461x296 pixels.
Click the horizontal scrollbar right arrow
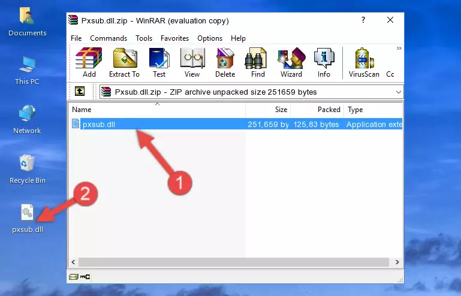(397, 262)
